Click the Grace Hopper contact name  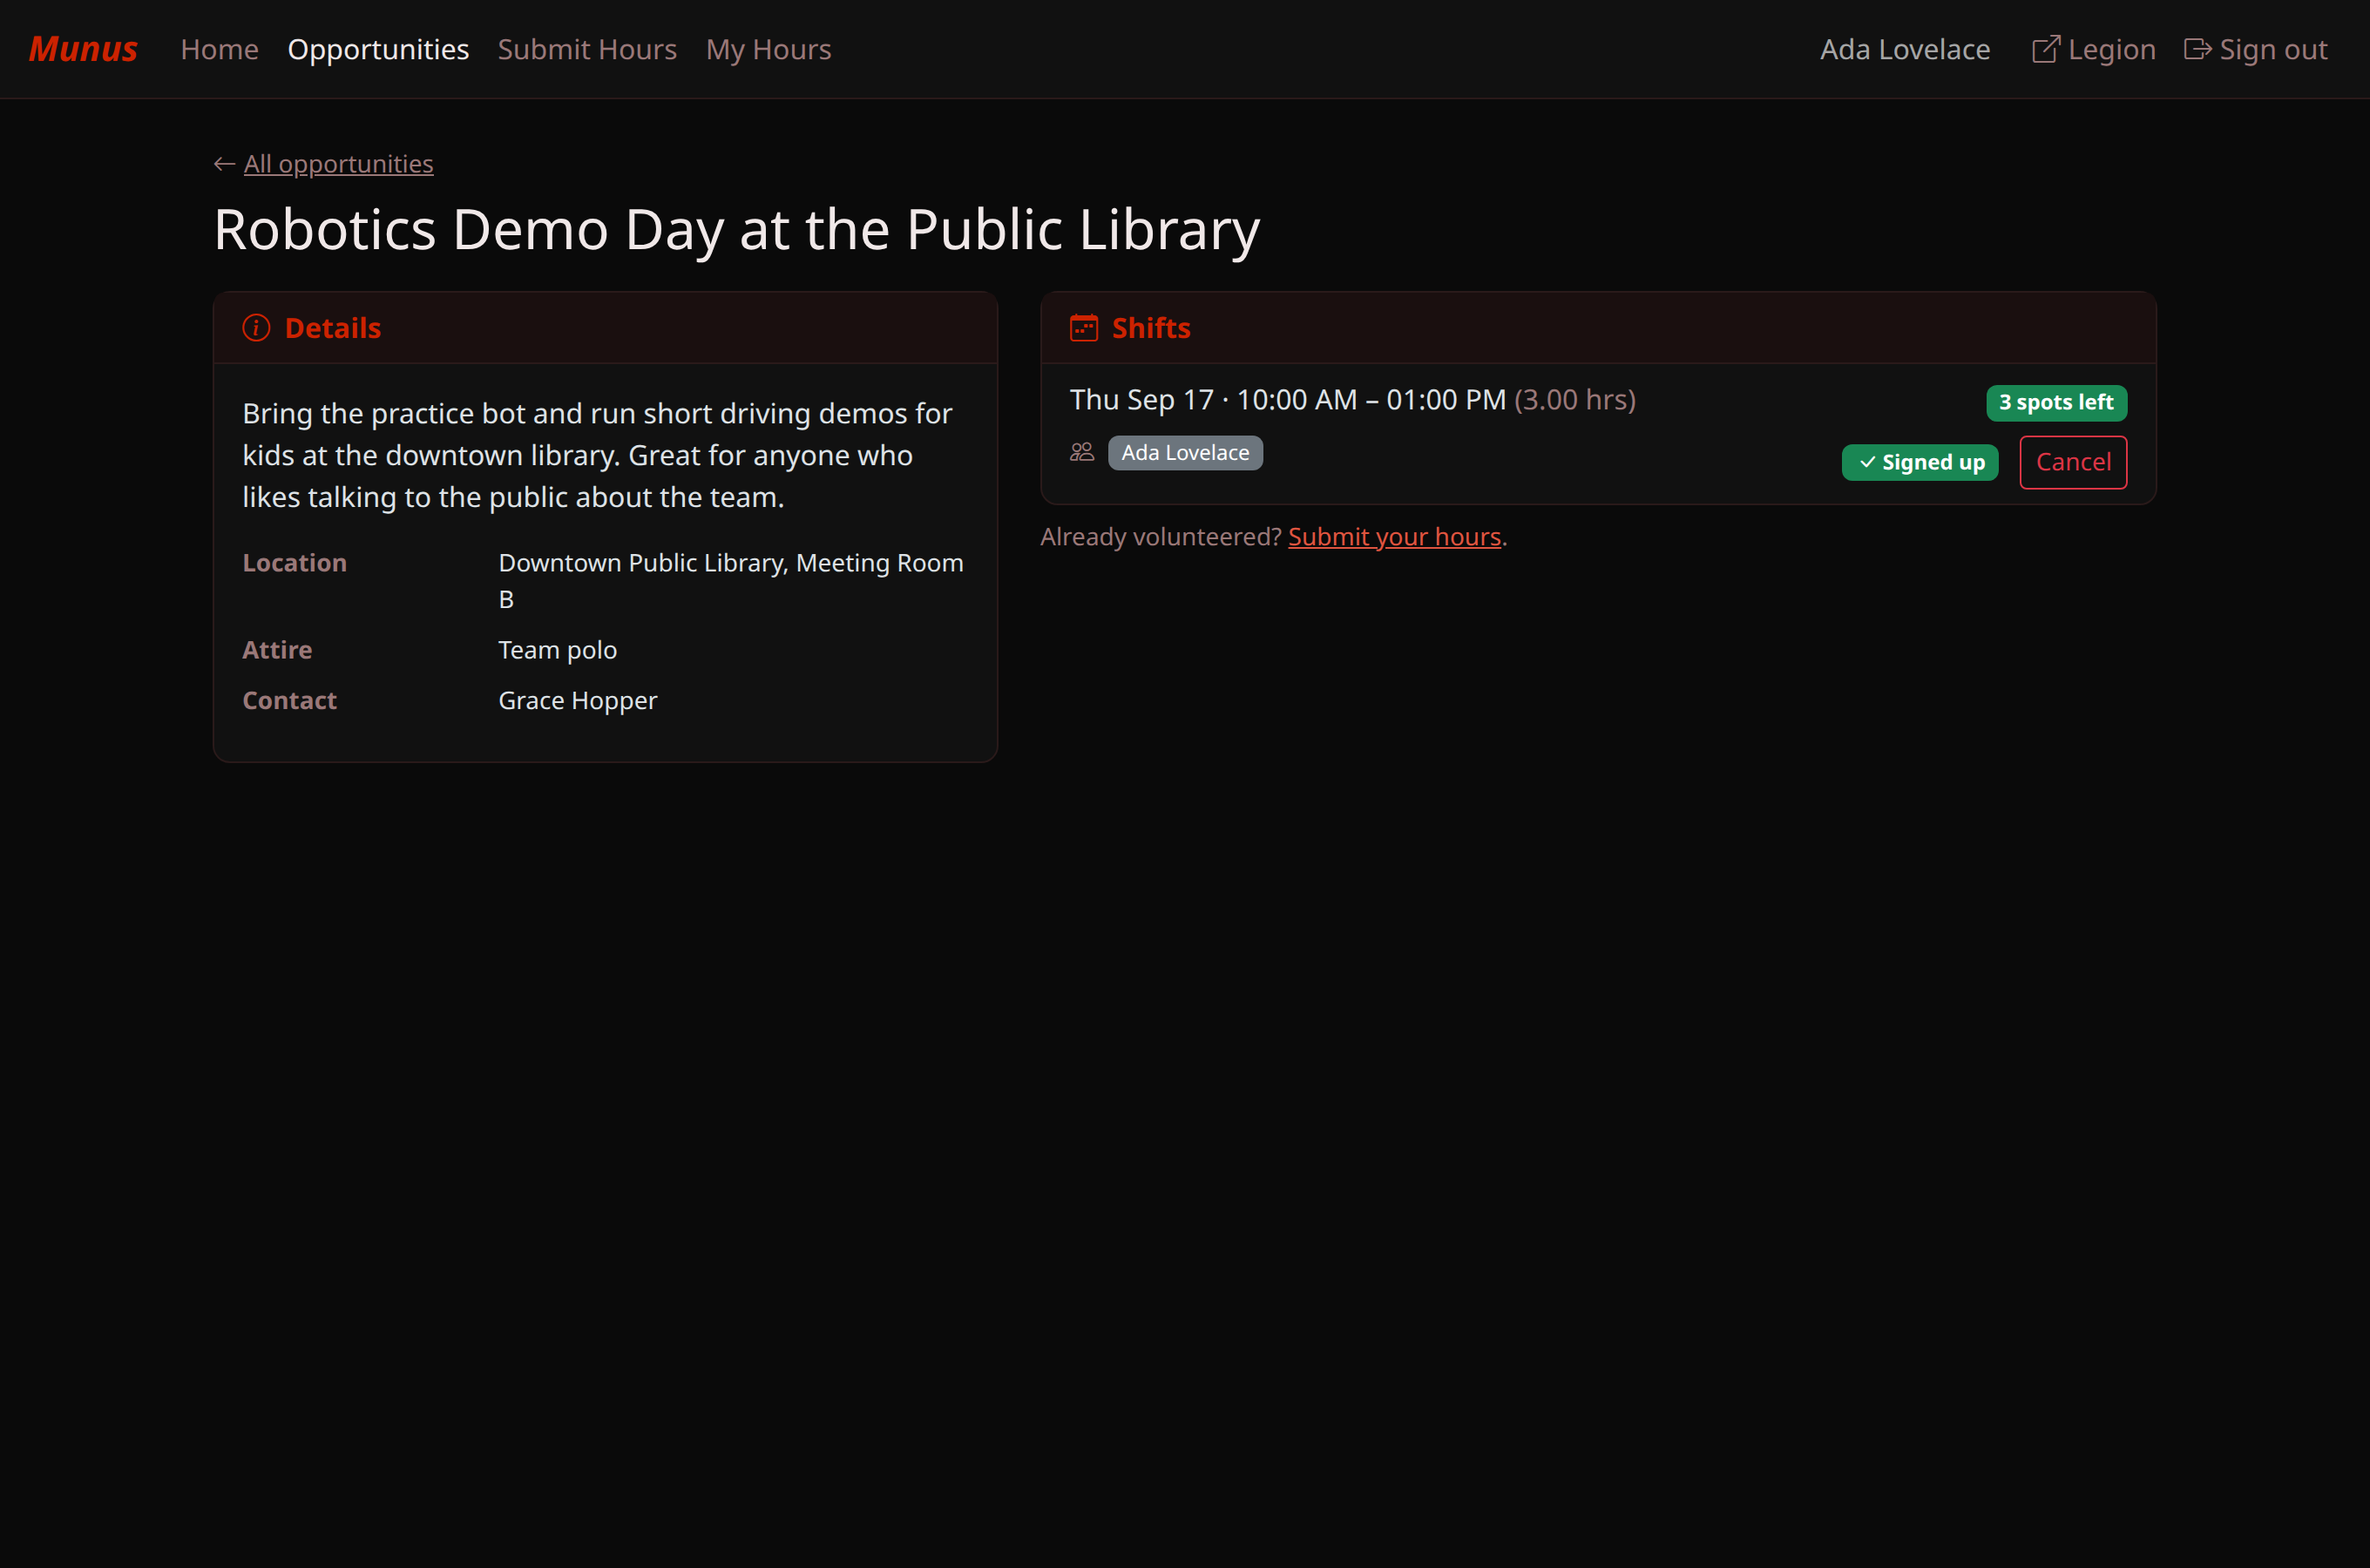tap(578, 701)
